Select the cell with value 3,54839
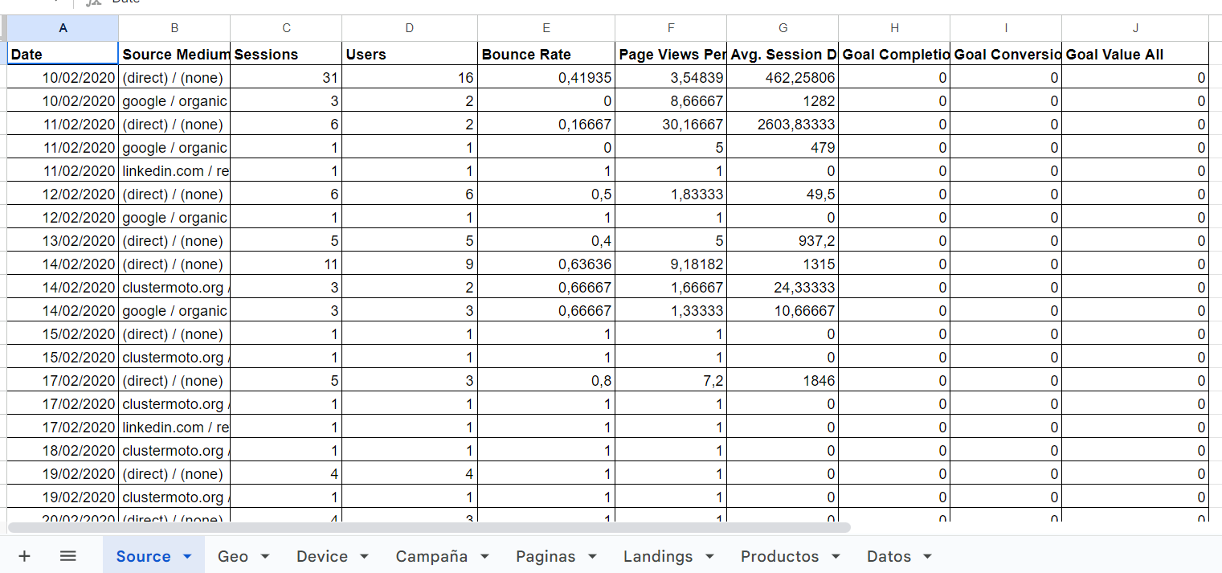Image resolution: width=1222 pixels, height=573 pixels. [x=671, y=78]
